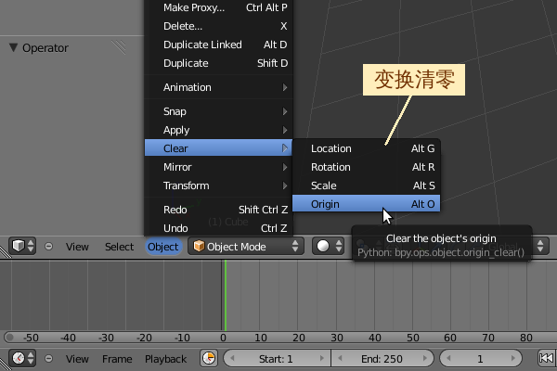Click the current frame field showing 1
557x371 pixels.
tap(481, 359)
